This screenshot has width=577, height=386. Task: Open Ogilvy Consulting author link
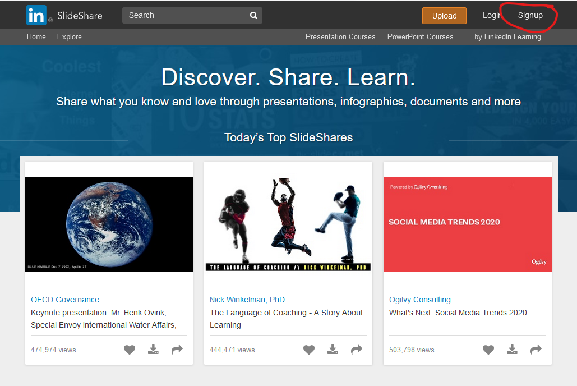click(420, 300)
